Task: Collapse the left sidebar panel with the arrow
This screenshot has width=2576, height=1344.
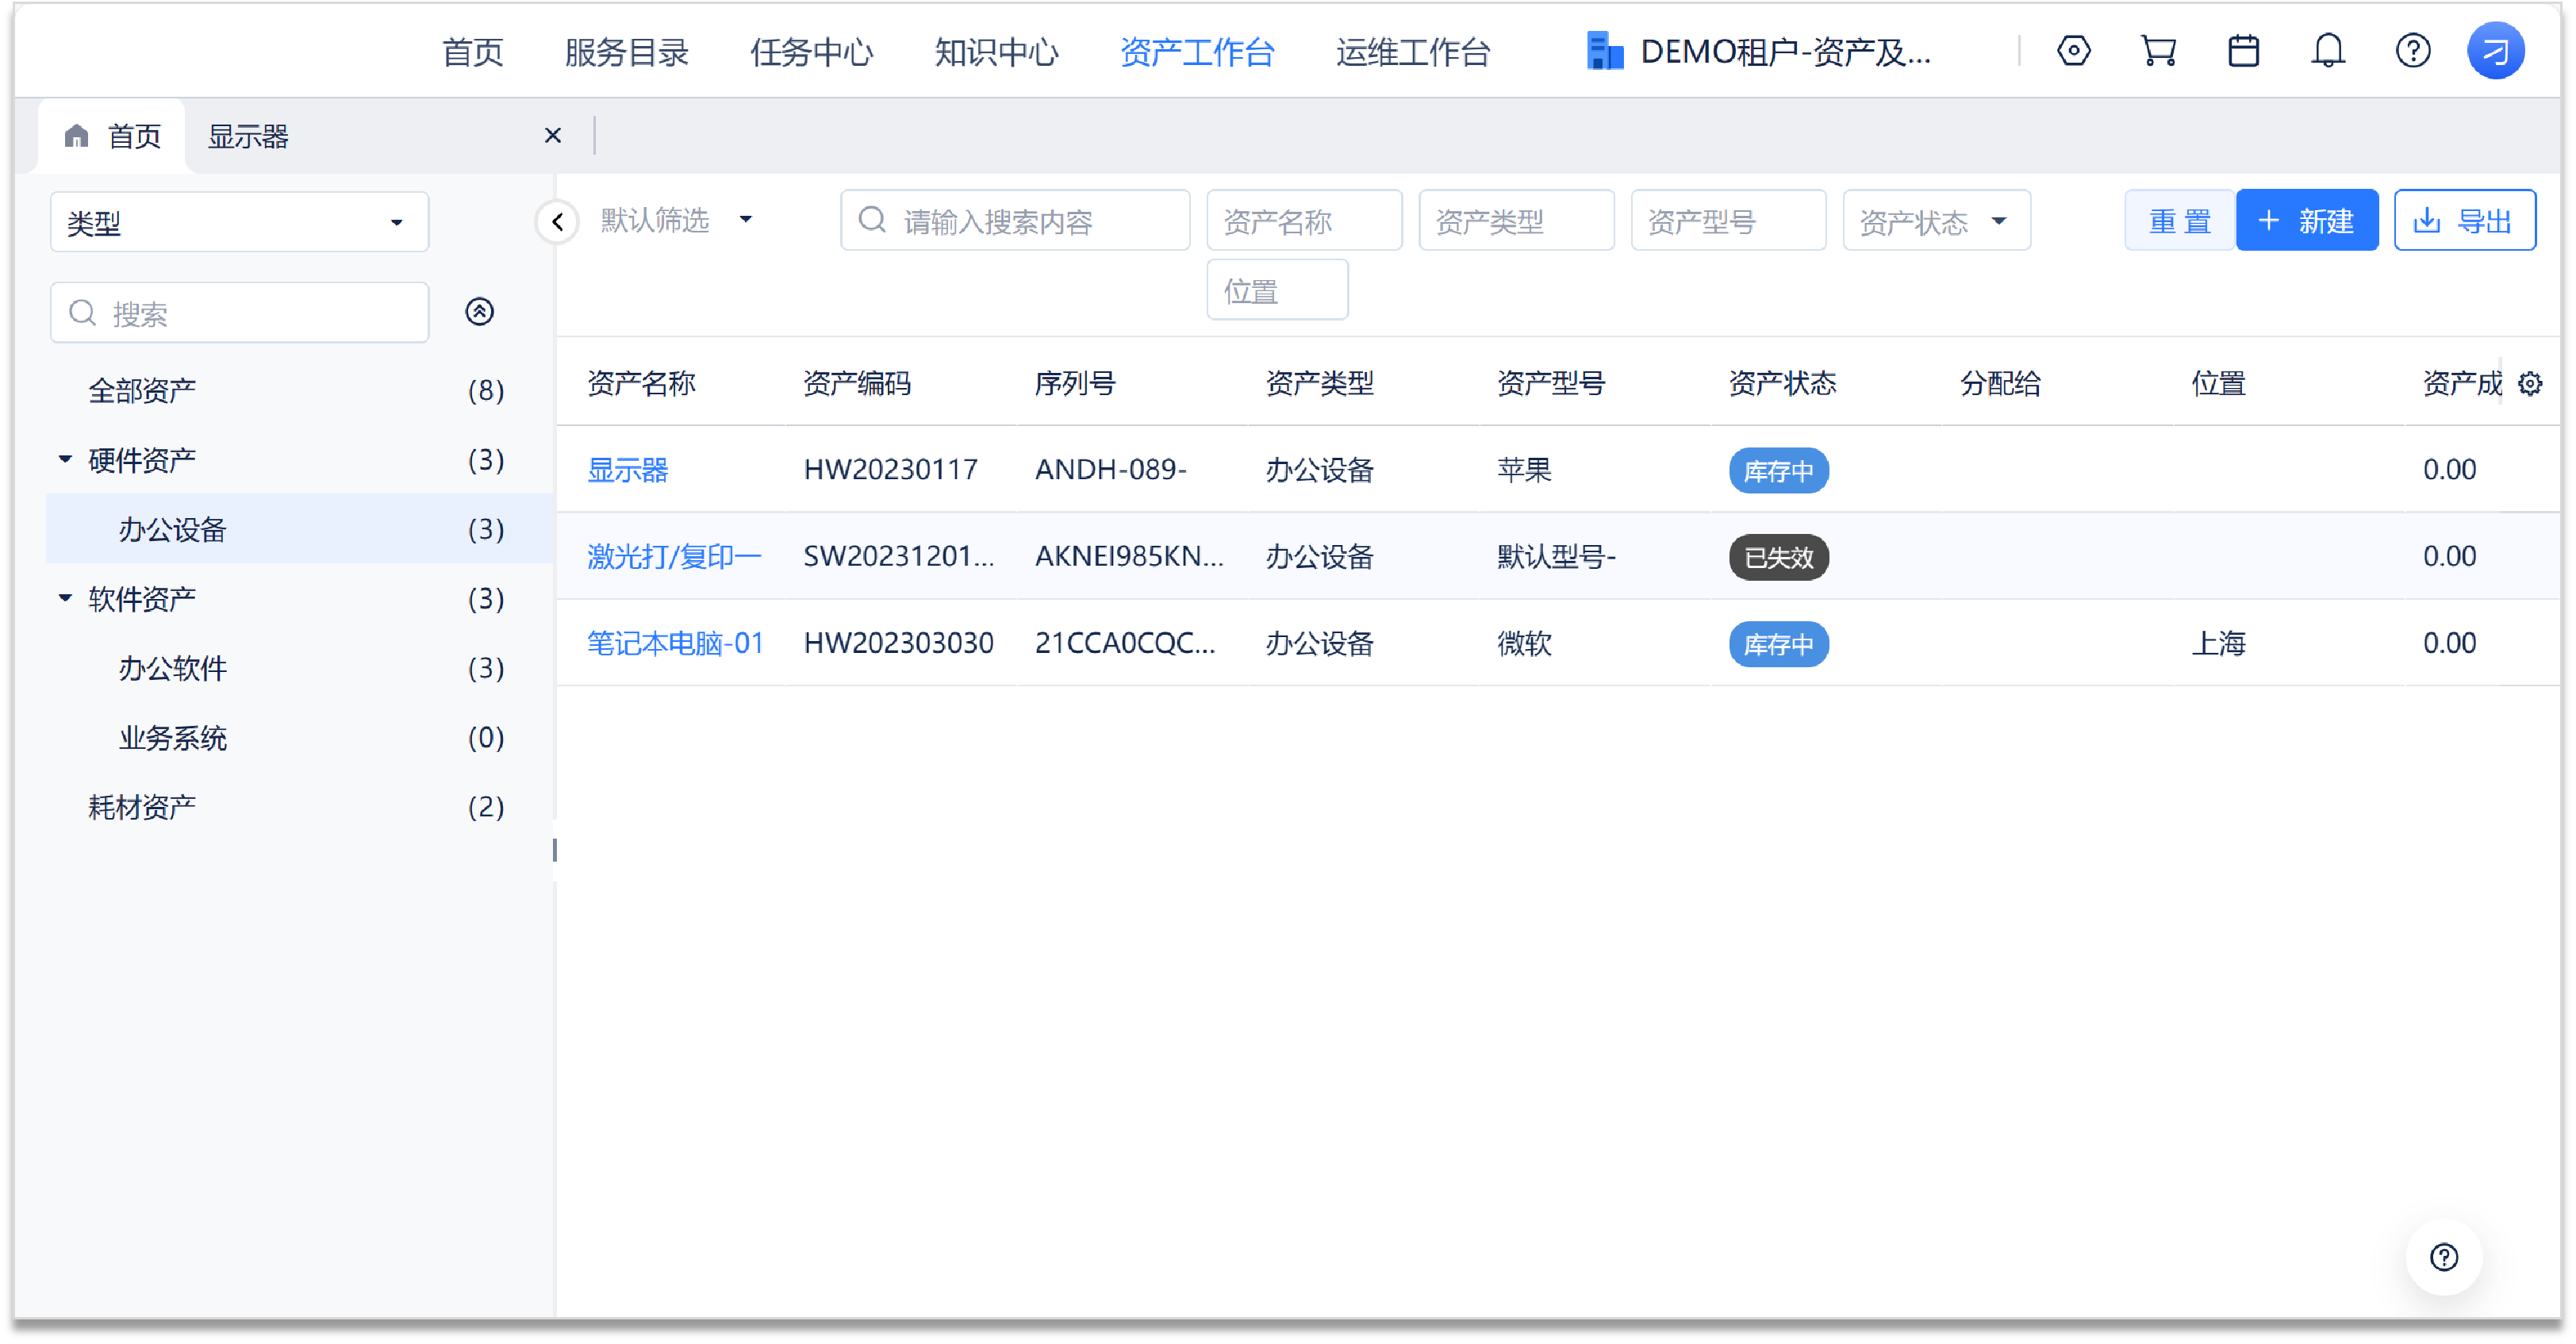Action: (557, 221)
